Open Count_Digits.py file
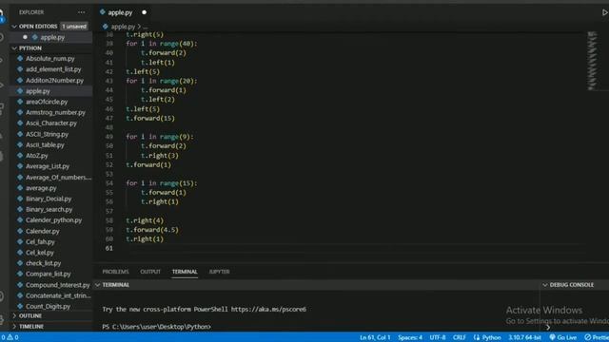This screenshot has width=609, height=342. tap(48, 306)
